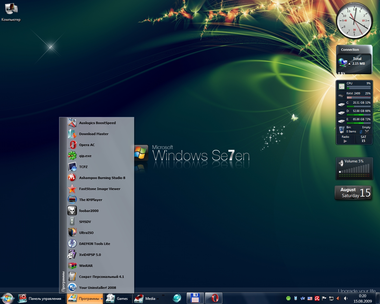Expand the arrow beside Media
380x304 pixels.
tap(158, 299)
